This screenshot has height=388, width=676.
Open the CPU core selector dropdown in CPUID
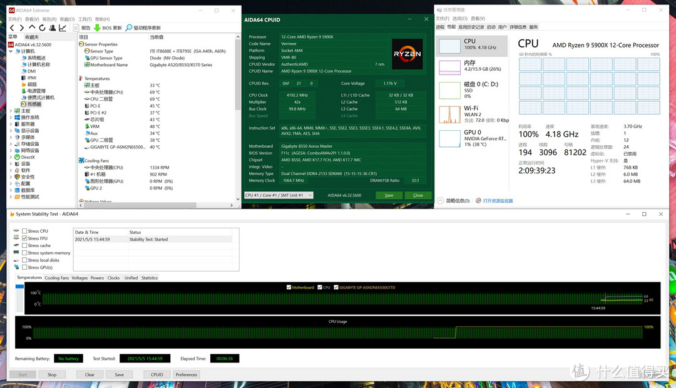coord(279,195)
